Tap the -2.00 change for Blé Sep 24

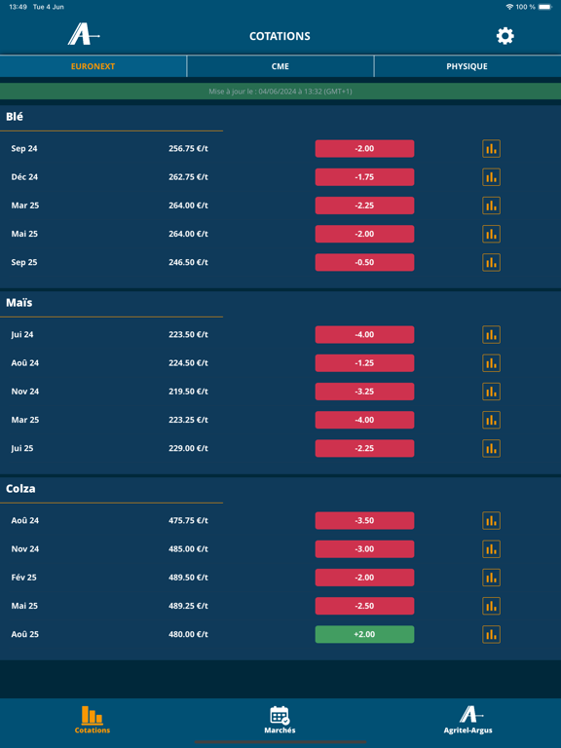tap(364, 148)
